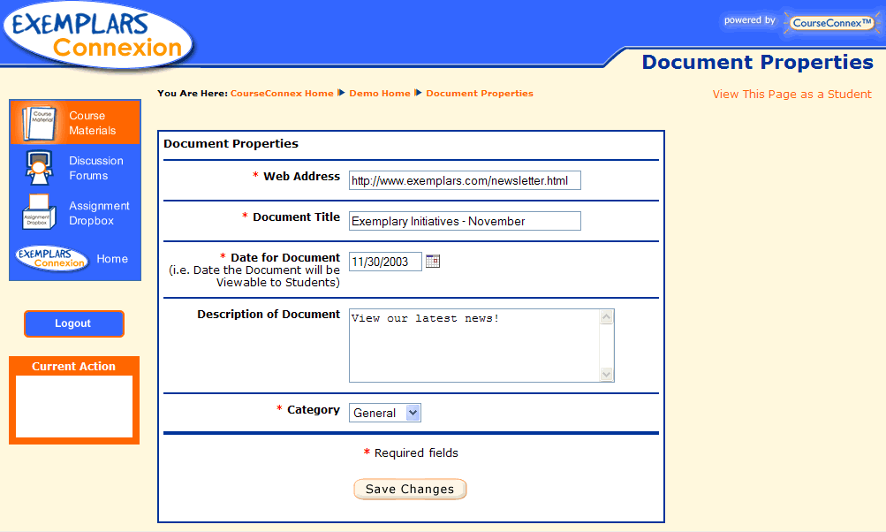
Task: Open View This Page as a Student
Action: (x=791, y=95)
